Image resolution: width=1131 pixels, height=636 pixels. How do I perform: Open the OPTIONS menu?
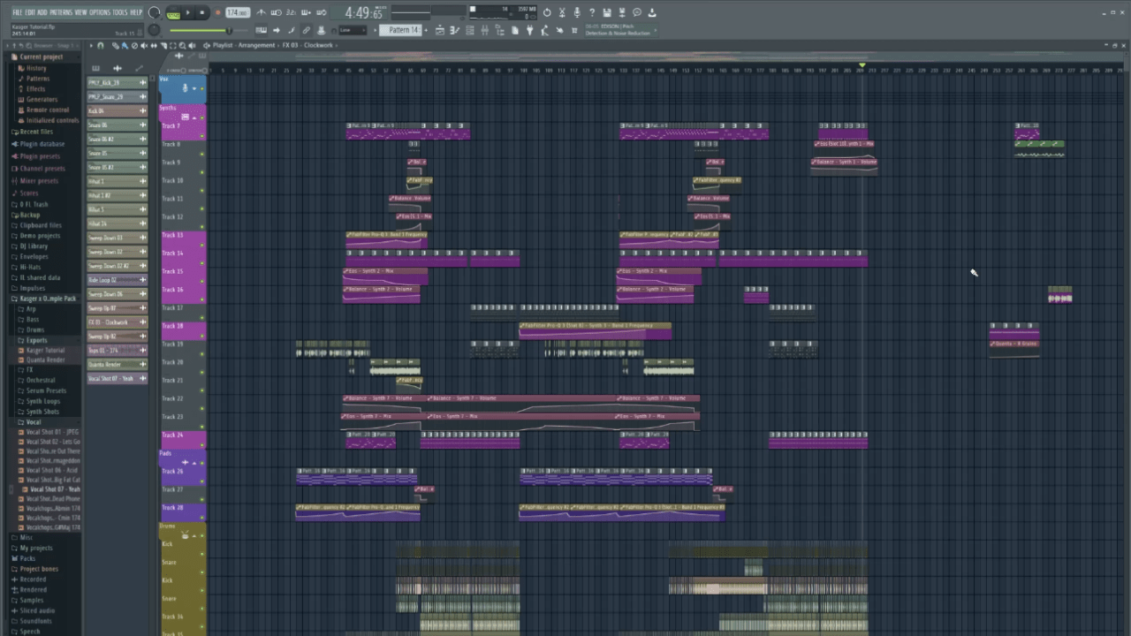pos(100,12)
